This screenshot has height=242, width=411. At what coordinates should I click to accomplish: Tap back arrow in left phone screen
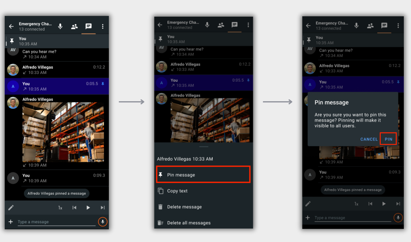[x=11, y=26]
